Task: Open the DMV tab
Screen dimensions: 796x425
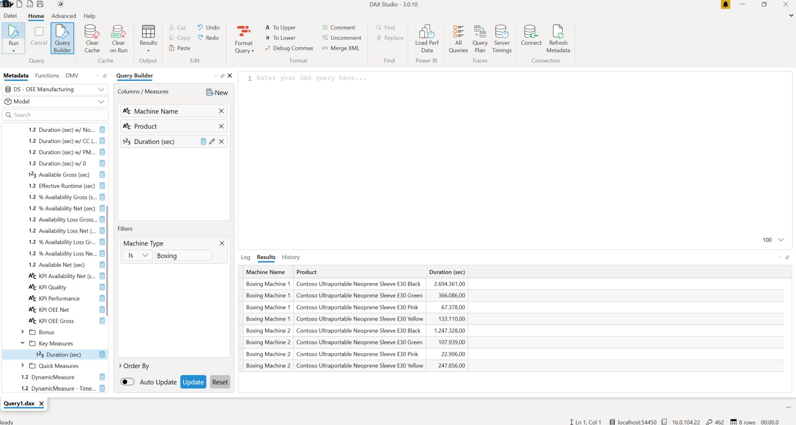Action: (72, 75)
